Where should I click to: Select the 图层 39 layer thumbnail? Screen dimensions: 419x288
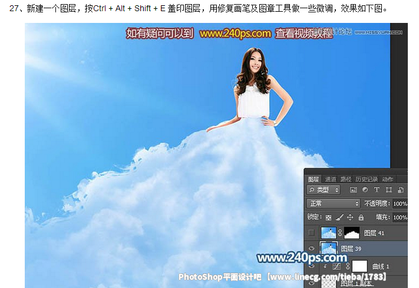click(x=328, y=248)
